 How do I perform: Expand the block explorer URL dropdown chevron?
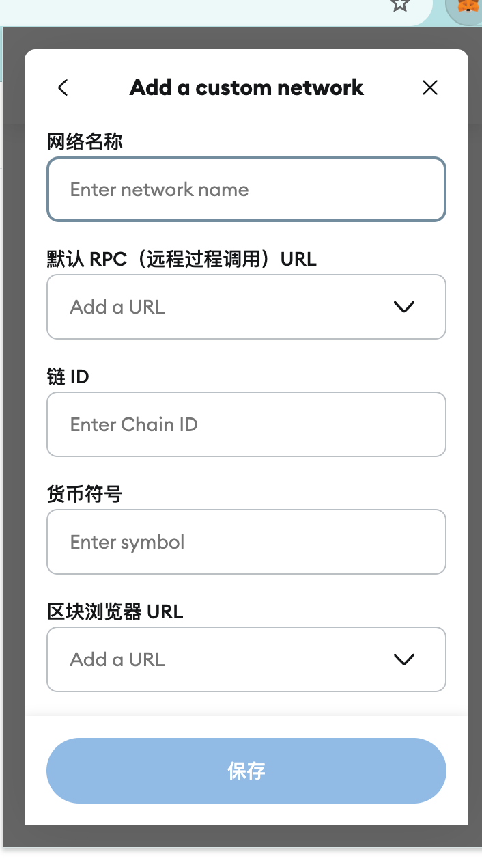pyautogui.click(x=404, y=659)
